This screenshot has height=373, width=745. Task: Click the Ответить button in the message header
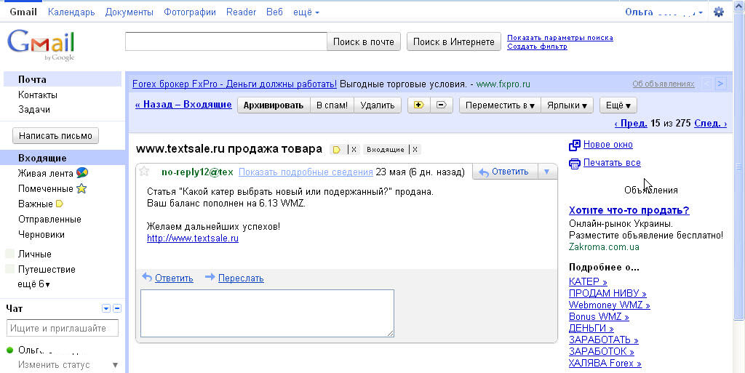tap(505, 172)
